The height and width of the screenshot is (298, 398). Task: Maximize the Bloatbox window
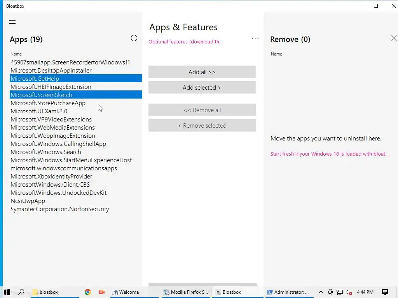pyautogui.click(x=376, y=6)
